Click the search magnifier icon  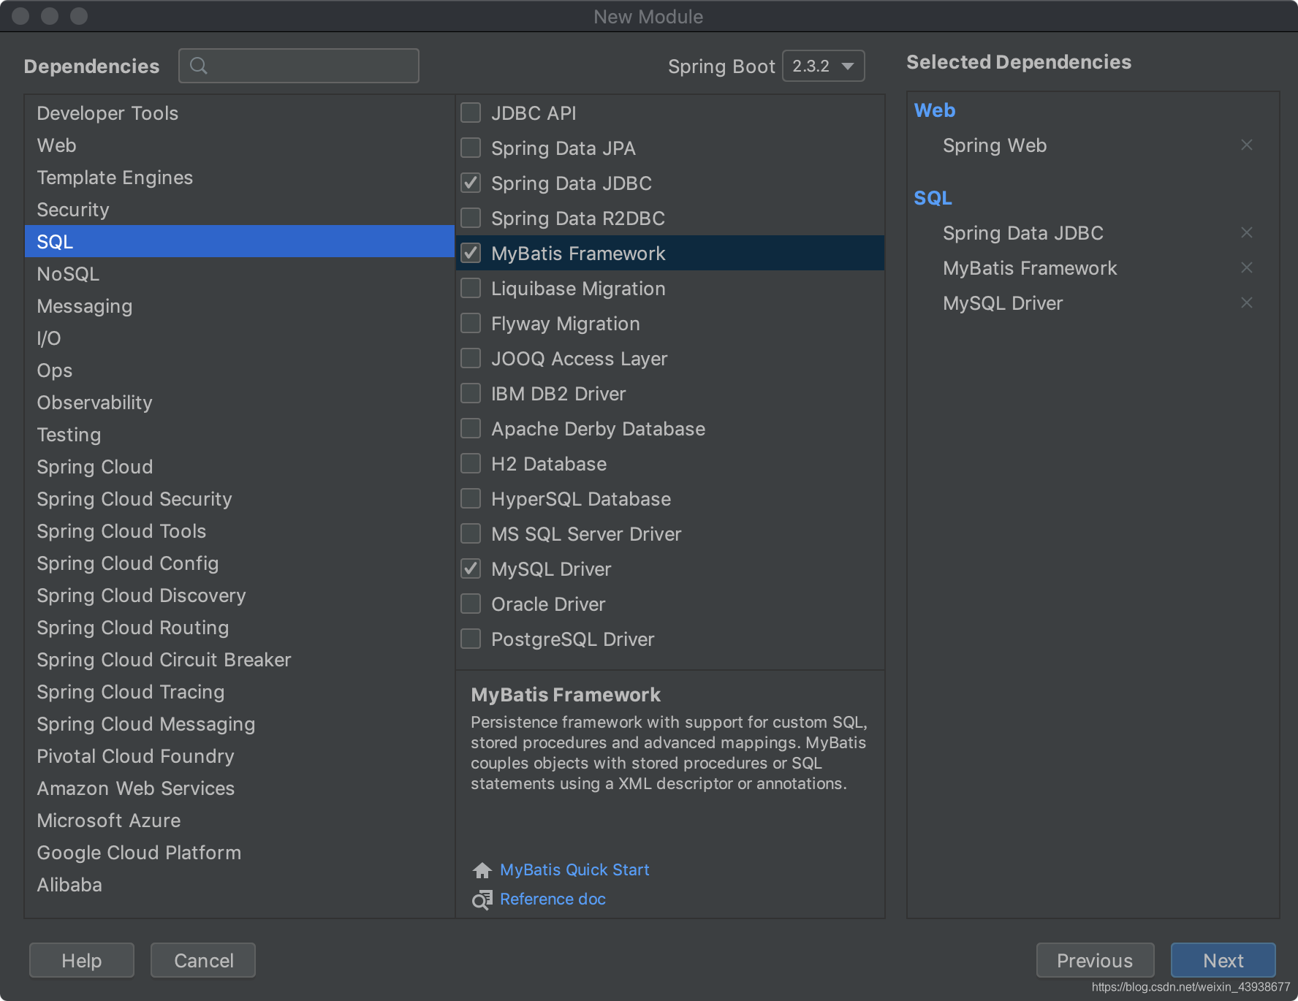pyautogui.click(x=199, y=66)
